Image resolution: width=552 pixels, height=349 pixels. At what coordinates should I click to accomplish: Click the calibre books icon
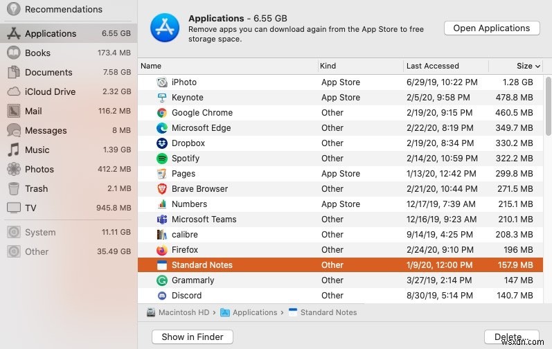pyautogui.click(x=162, y=235)
